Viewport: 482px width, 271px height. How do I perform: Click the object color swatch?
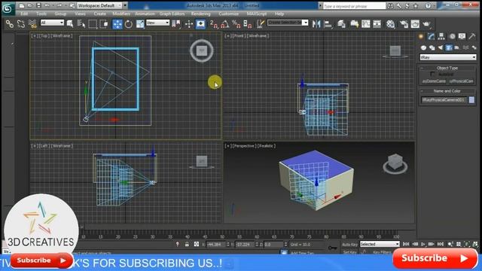(471, 100)
